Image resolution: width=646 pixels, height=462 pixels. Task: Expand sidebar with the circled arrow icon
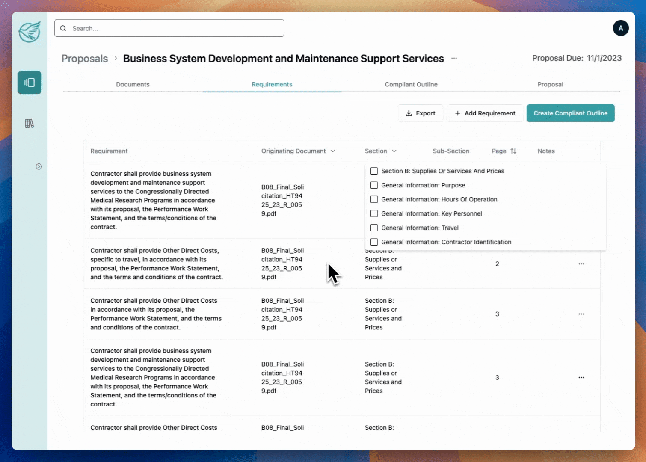39,166
